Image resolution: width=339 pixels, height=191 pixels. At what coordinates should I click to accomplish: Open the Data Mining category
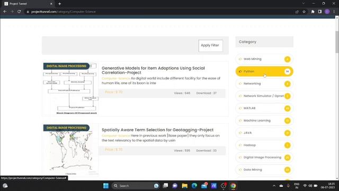coord(264,170)
